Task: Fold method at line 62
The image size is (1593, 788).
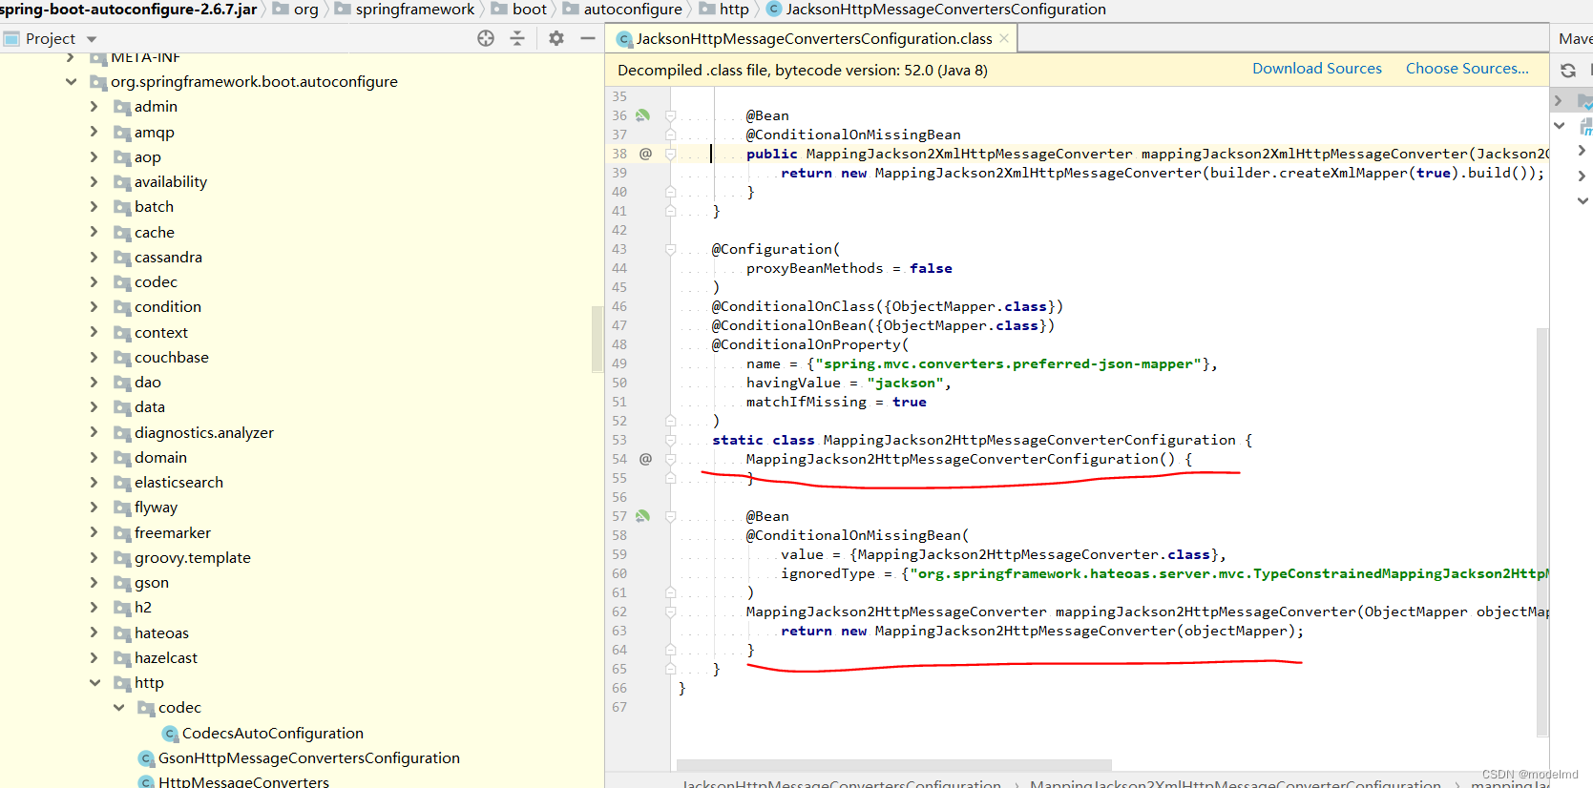Action: pyautogui.click(x=671, y=612)
